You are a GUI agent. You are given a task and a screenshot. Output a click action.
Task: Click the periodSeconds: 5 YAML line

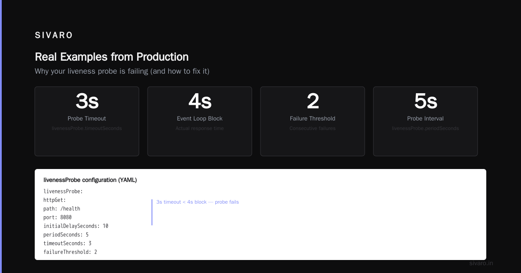66,234
